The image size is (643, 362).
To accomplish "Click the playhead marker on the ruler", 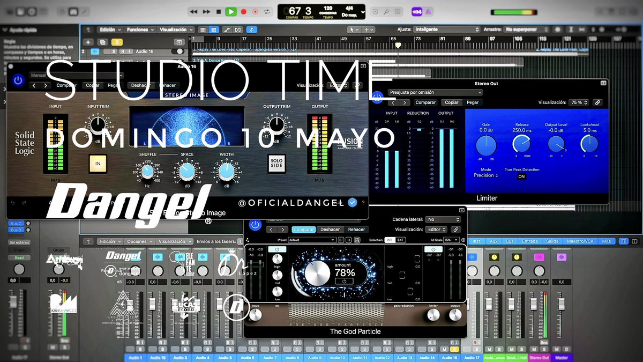I will [398, 45].
